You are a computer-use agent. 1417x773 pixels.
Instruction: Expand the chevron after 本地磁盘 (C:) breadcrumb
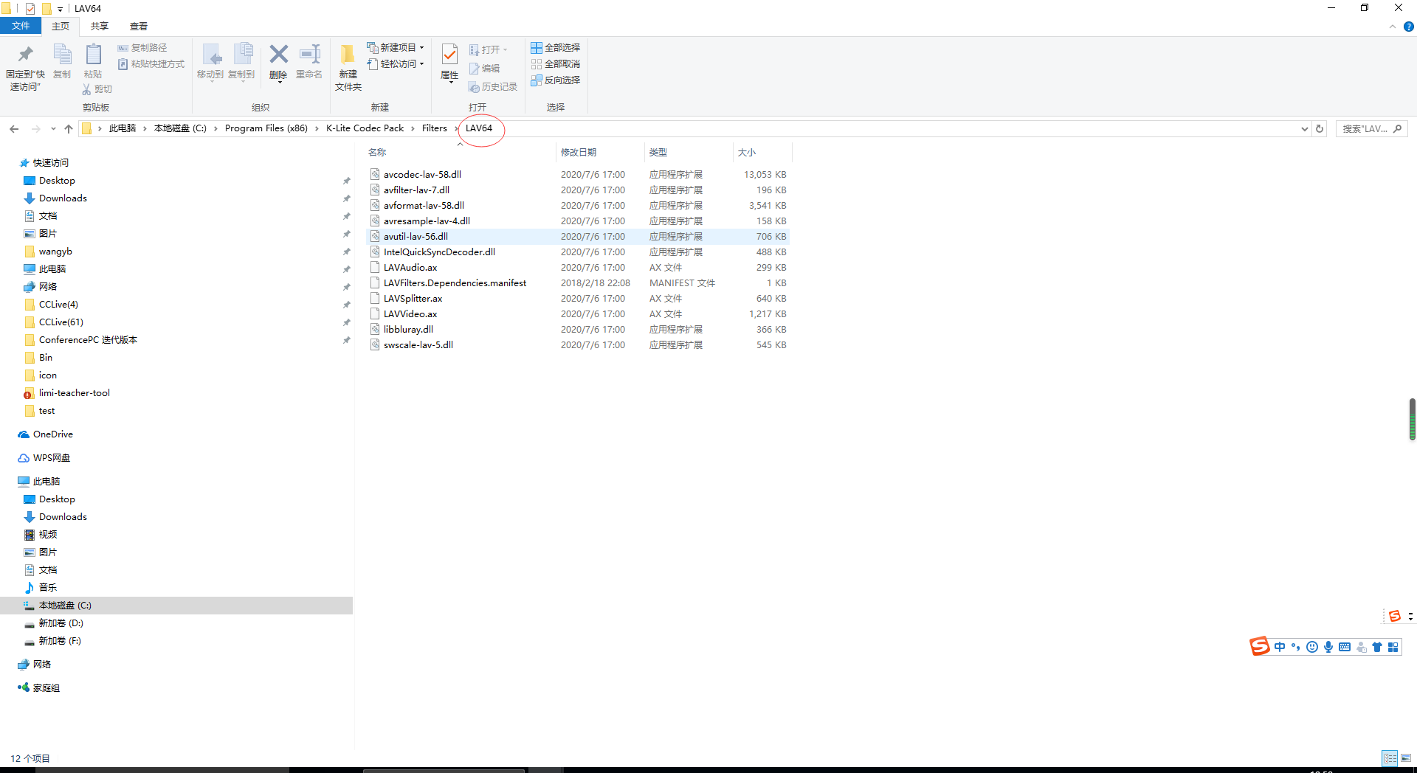216,128
